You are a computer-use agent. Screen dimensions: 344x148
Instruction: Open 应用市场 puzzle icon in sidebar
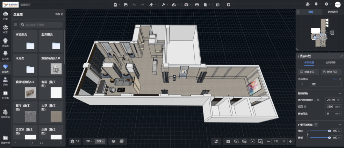pyautogui.click(x=5, y=114)
